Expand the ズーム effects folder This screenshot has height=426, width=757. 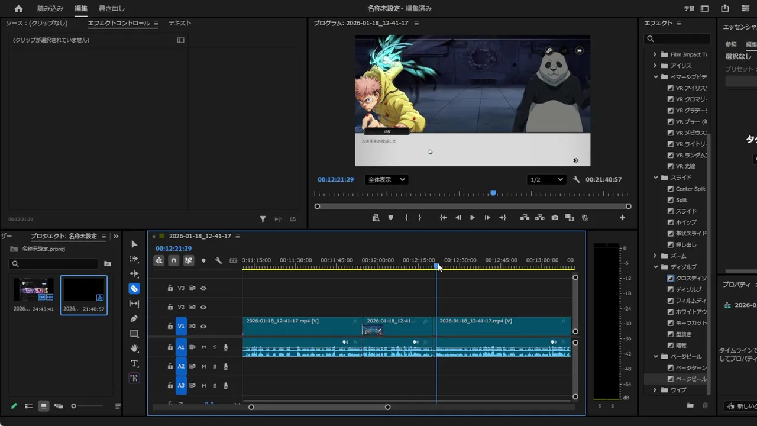(x=655, y=256)
